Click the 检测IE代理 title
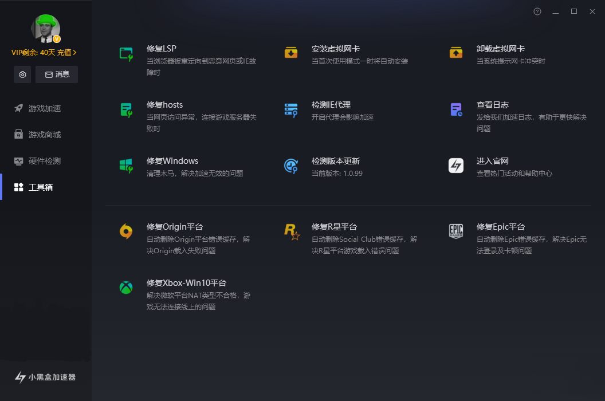 (x=331, y=105)
